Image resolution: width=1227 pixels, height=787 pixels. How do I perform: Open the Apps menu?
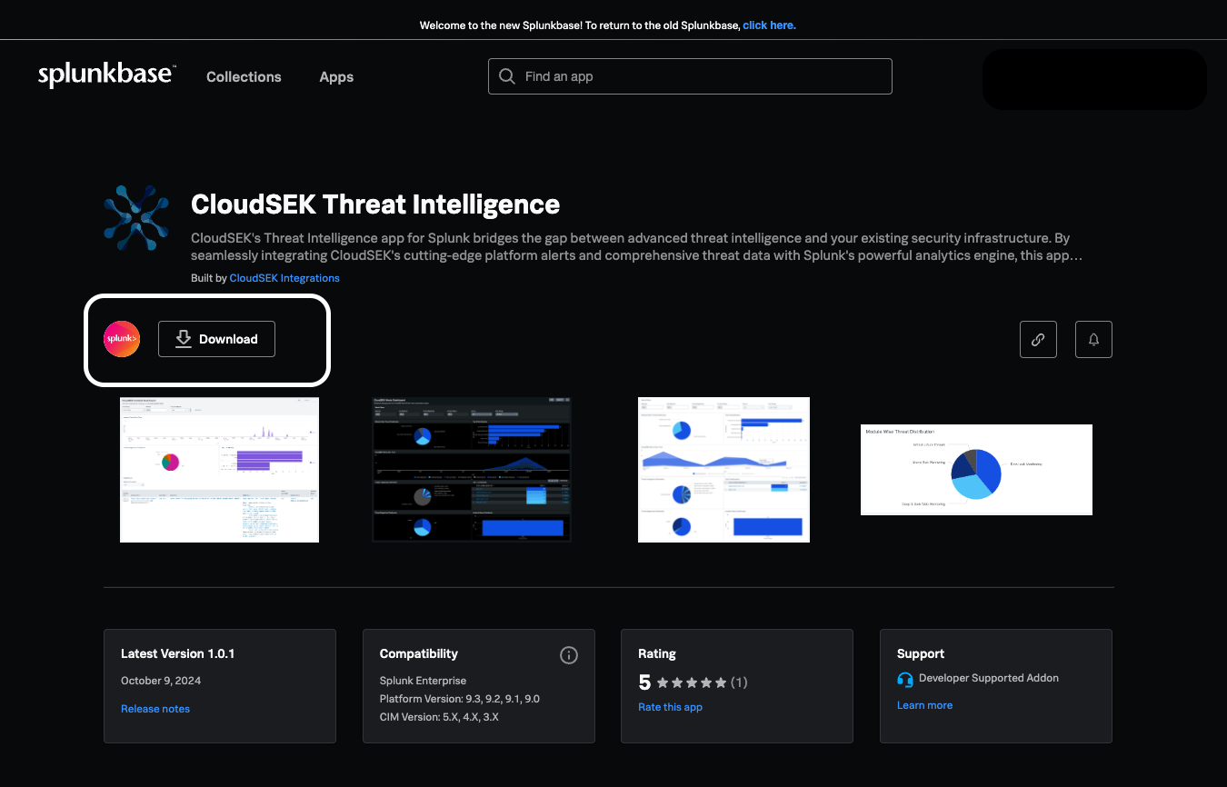click(336, 77)
